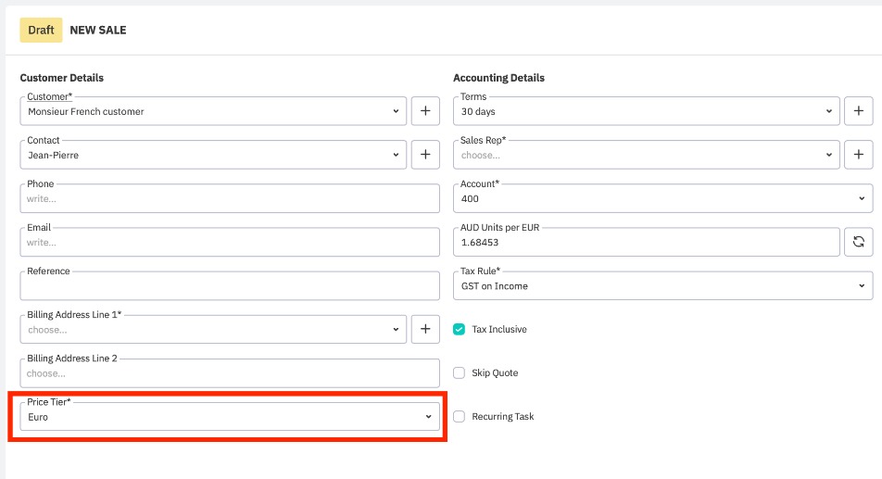Refresh the AUD per EUR exchange rate
Image resolution: width=882 pixels, height=479 pixels.
pyautogui.click(x=858, y=242)
